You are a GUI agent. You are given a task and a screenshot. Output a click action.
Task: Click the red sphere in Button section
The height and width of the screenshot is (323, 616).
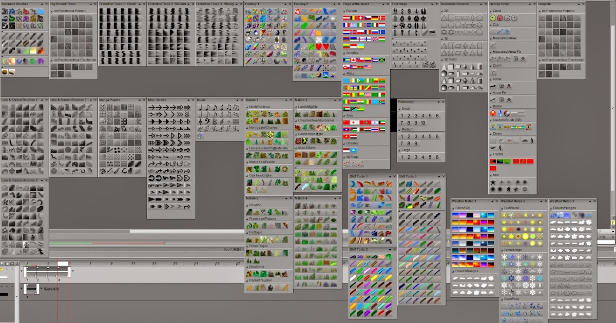(x=493, y=113)
